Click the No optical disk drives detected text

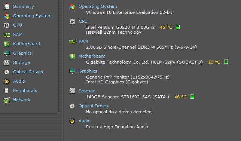point(119,112)
